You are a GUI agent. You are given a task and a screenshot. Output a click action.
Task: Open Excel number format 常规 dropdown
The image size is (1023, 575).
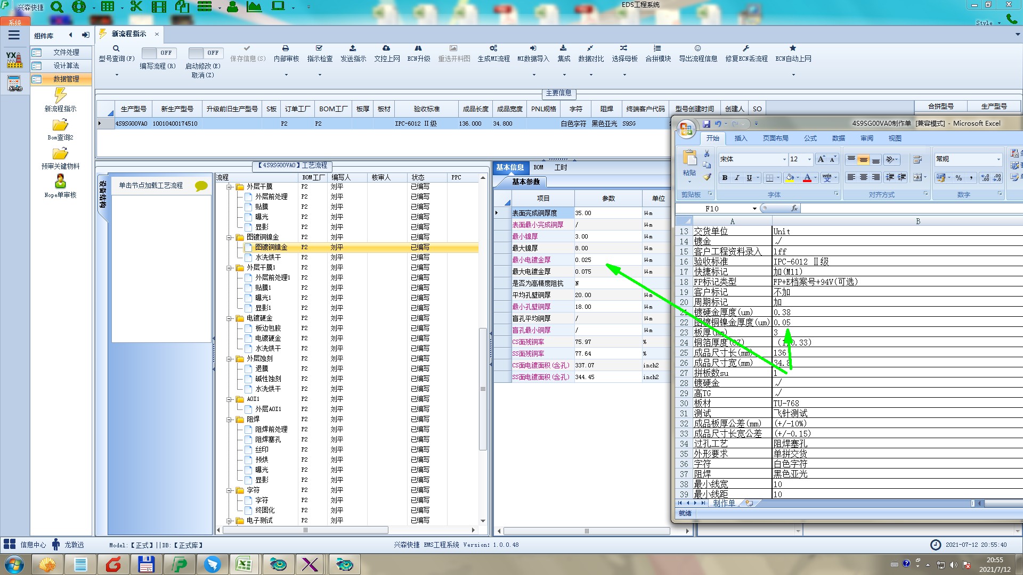pos(998,159)
